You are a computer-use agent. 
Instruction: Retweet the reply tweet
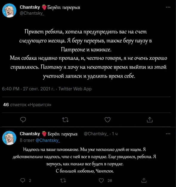(x=63, y=180)
